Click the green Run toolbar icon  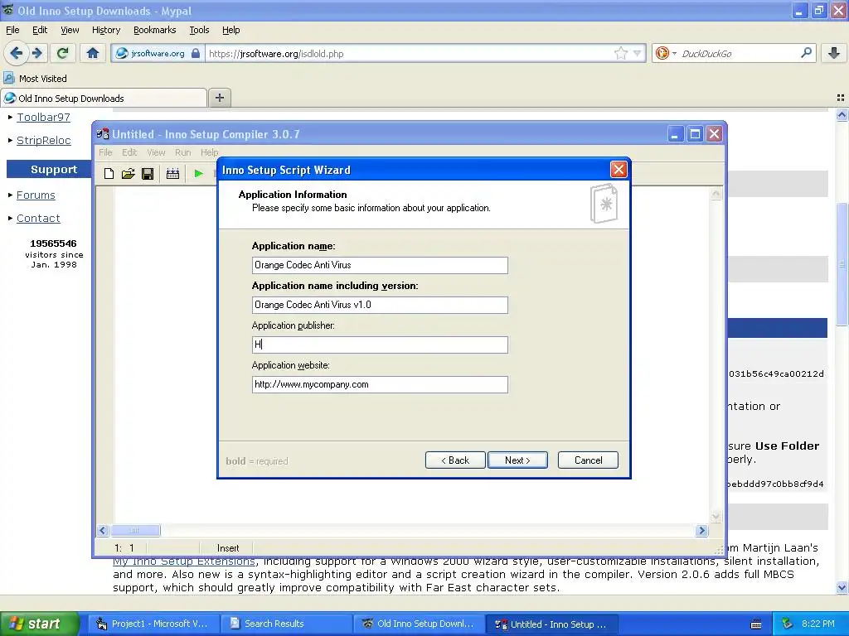click(x=198, y=173)
